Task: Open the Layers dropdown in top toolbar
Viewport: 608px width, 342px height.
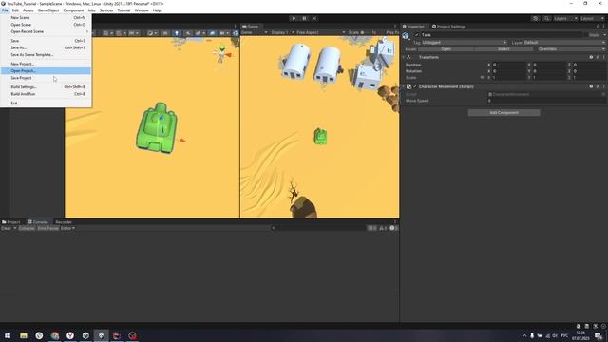Action: (565, 19)
